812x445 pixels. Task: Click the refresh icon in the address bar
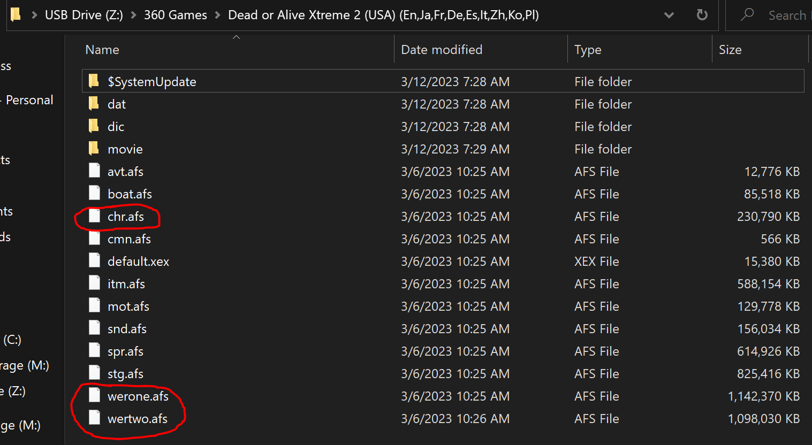(702, 15)
